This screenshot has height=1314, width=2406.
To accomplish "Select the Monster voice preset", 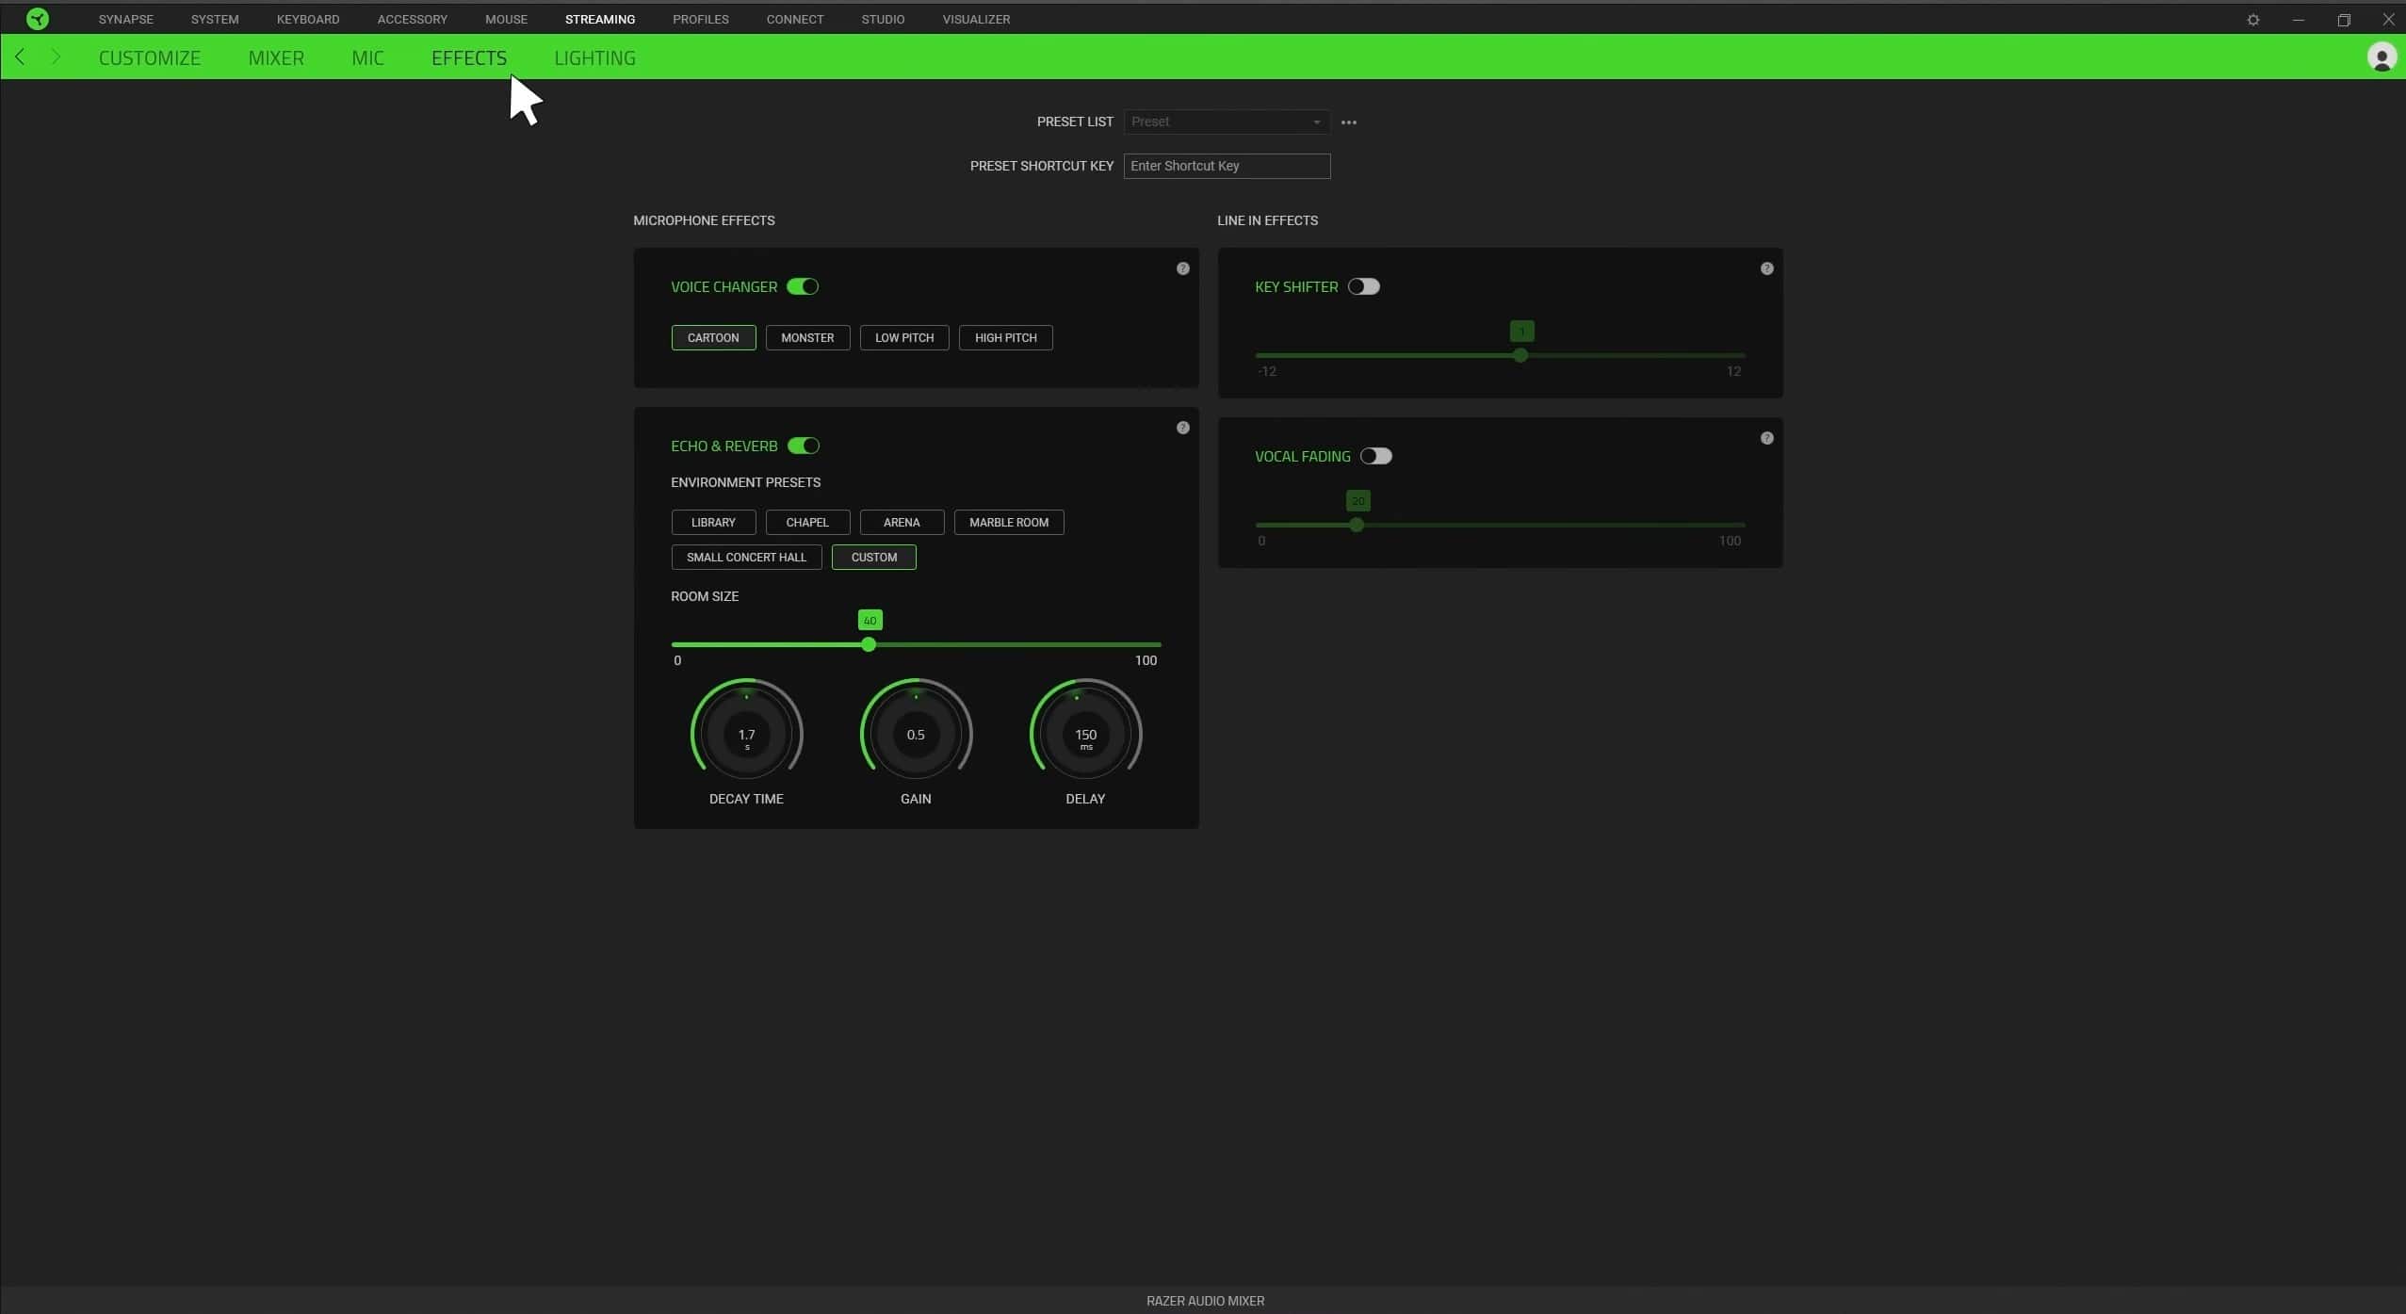I will 807,337.
